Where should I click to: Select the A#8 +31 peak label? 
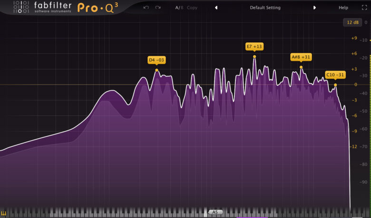tap(301, 57)
